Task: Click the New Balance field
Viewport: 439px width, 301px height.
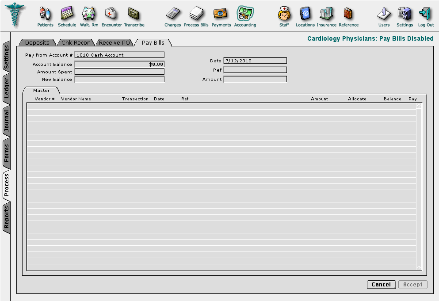Action: coord(119,79)
